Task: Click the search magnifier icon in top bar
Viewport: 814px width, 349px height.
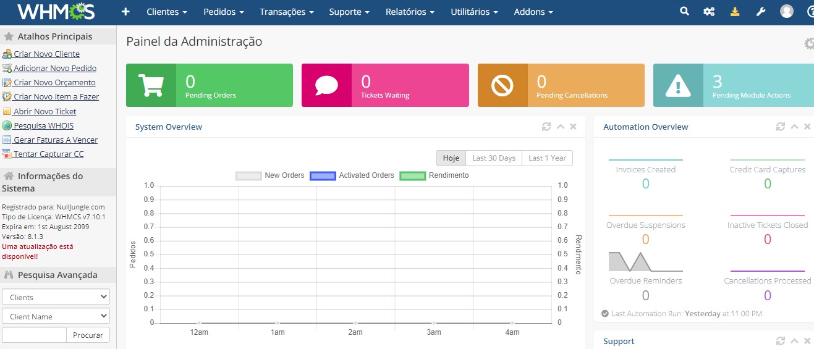Action: coord(684,12)
